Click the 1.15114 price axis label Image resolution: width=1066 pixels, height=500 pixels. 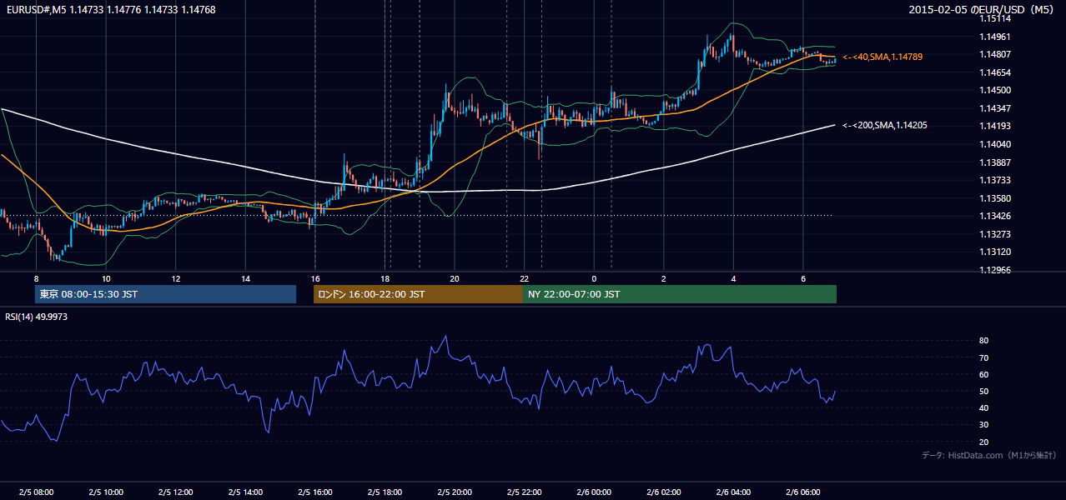point(994,18)
